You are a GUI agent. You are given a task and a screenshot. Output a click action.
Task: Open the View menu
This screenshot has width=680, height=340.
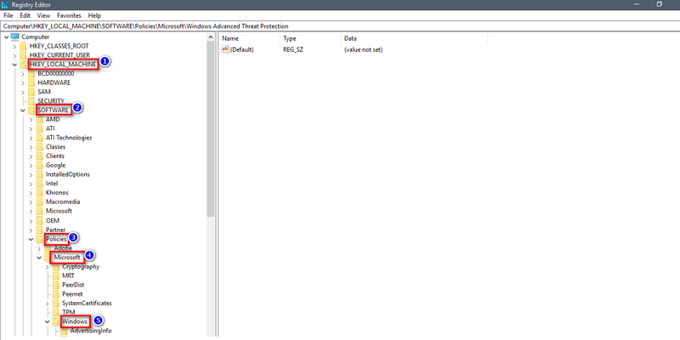point(44,15)
